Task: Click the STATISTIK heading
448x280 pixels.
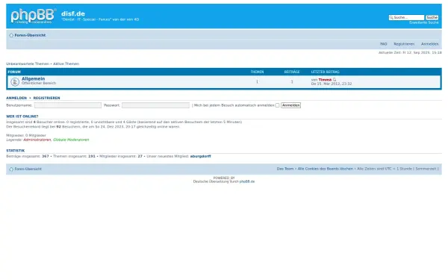Action: point(16,151)
